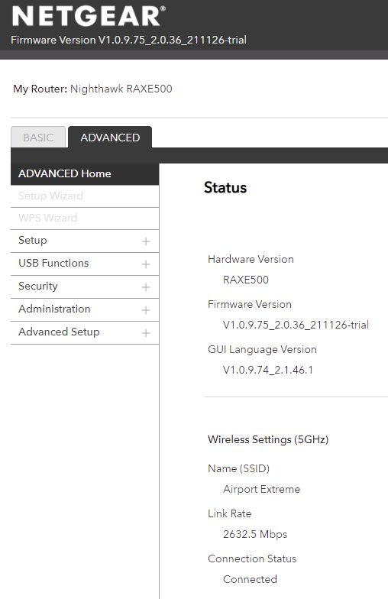This screenshot has width=388, height=599.
Task: Open the Advanced Setup section
Action: (85, 332)
